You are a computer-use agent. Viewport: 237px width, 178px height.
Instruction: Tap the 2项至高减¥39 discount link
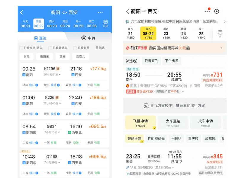pos(212,80)
